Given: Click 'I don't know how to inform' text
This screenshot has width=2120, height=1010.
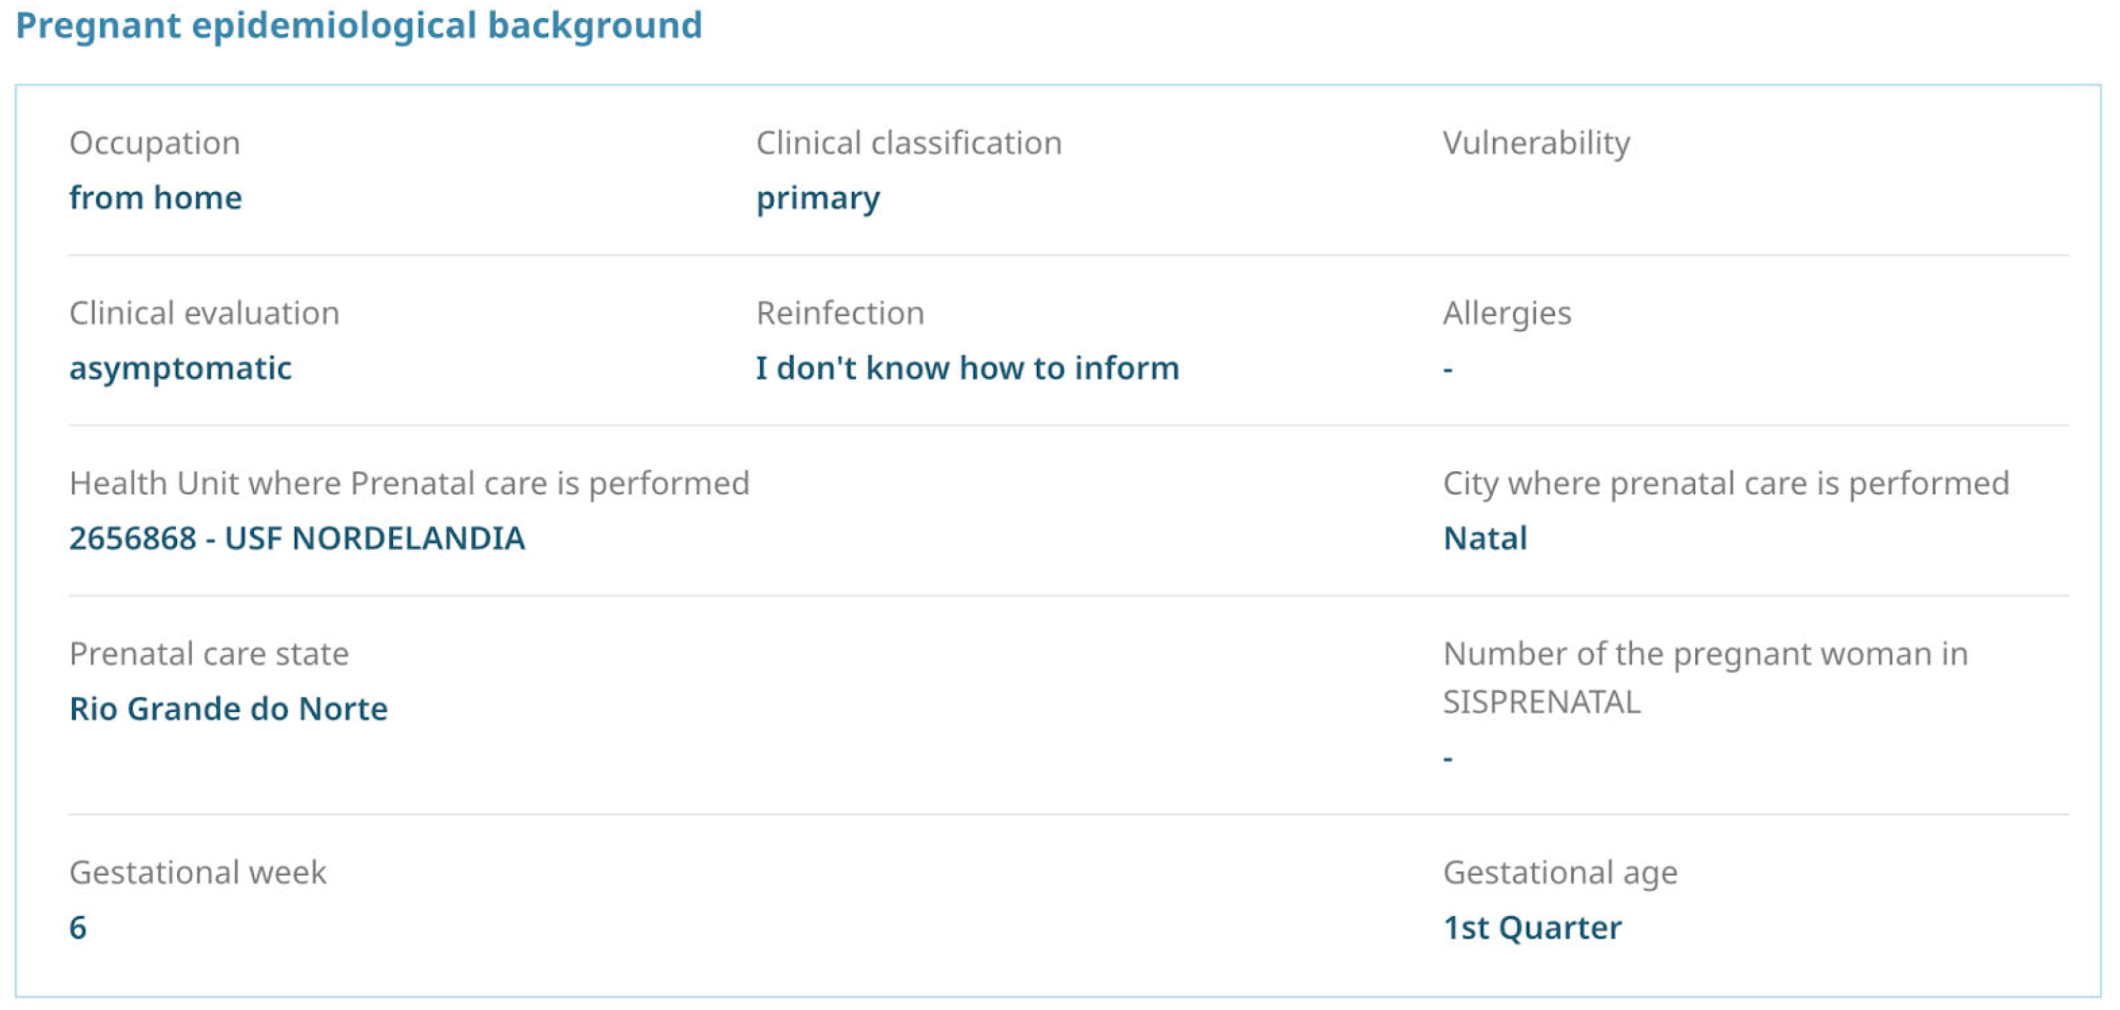Looking at the screenshot, I should point(967,368).
